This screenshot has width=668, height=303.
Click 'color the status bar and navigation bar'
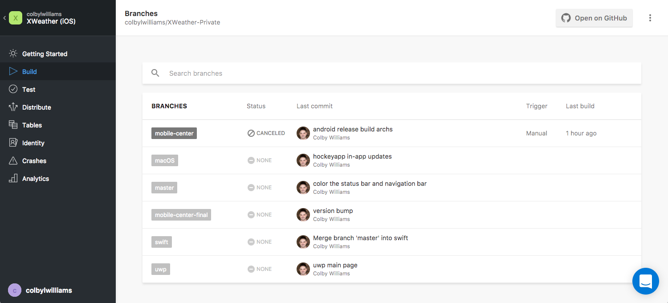pos(370,184)
